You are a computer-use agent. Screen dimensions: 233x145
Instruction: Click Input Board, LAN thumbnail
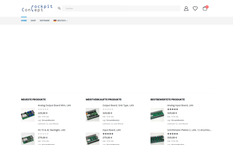92,139
